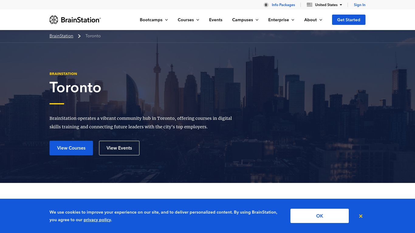The image size is (415, 233).
Task: Accept cookies with the OK button
Action: click(x=319, y=216)
